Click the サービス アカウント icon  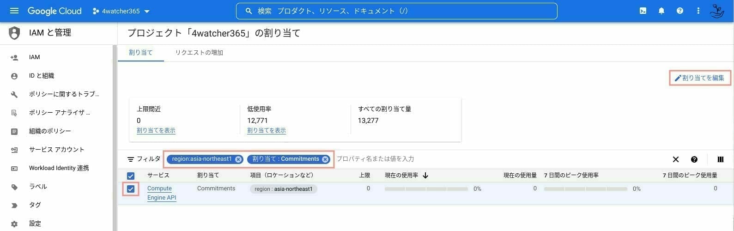[14, 150]
